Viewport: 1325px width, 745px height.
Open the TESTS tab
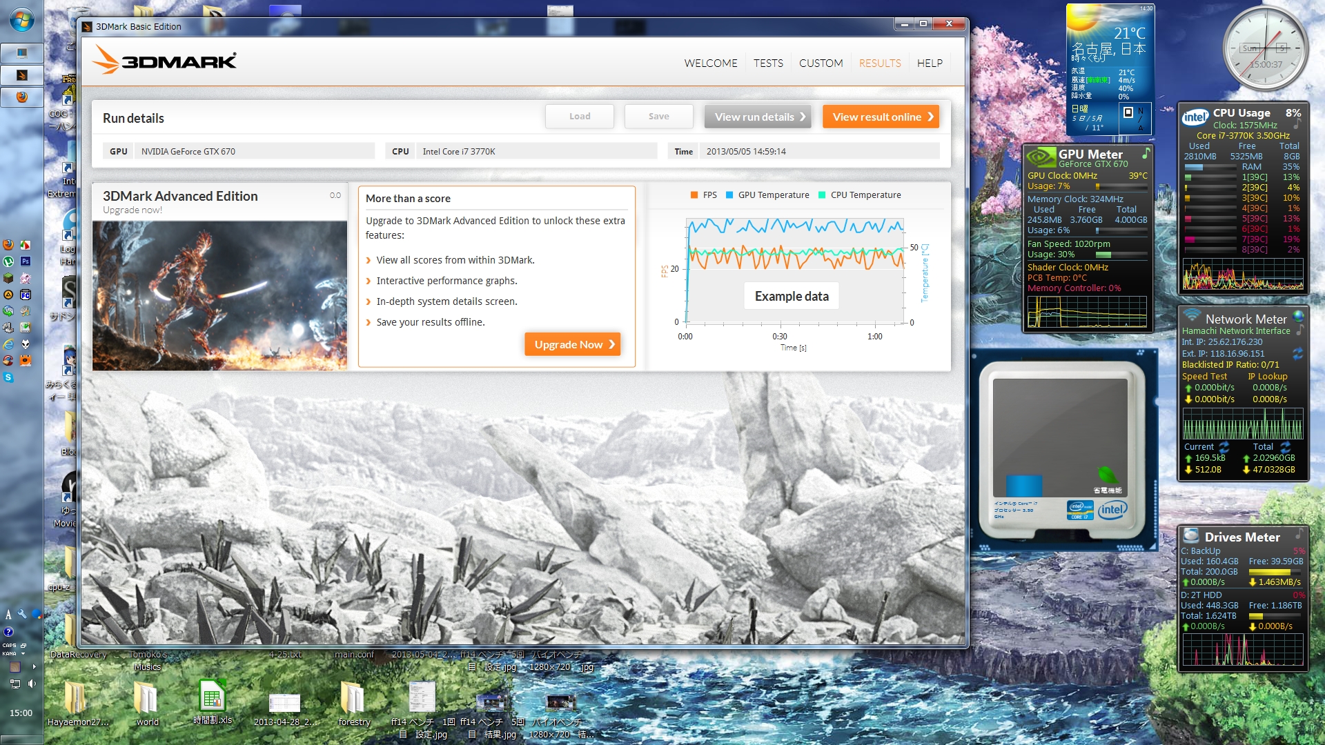click(x=768, y=63)
